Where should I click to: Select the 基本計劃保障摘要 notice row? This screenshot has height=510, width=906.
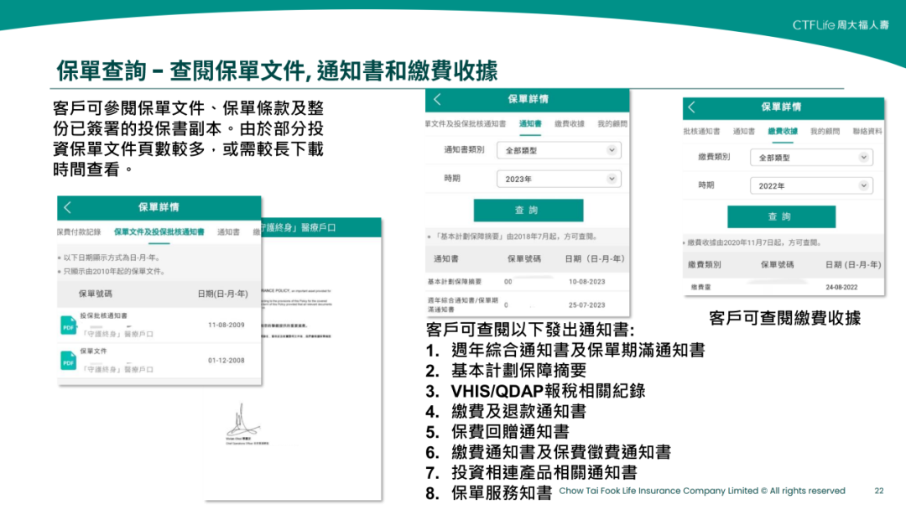528,282
